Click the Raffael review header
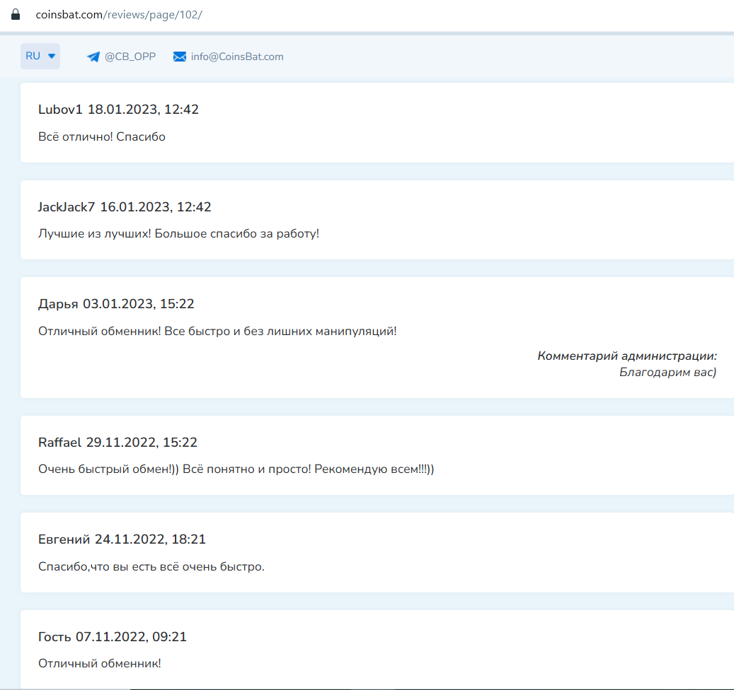This screenshot has height=690, width=734. pos(117,443)
